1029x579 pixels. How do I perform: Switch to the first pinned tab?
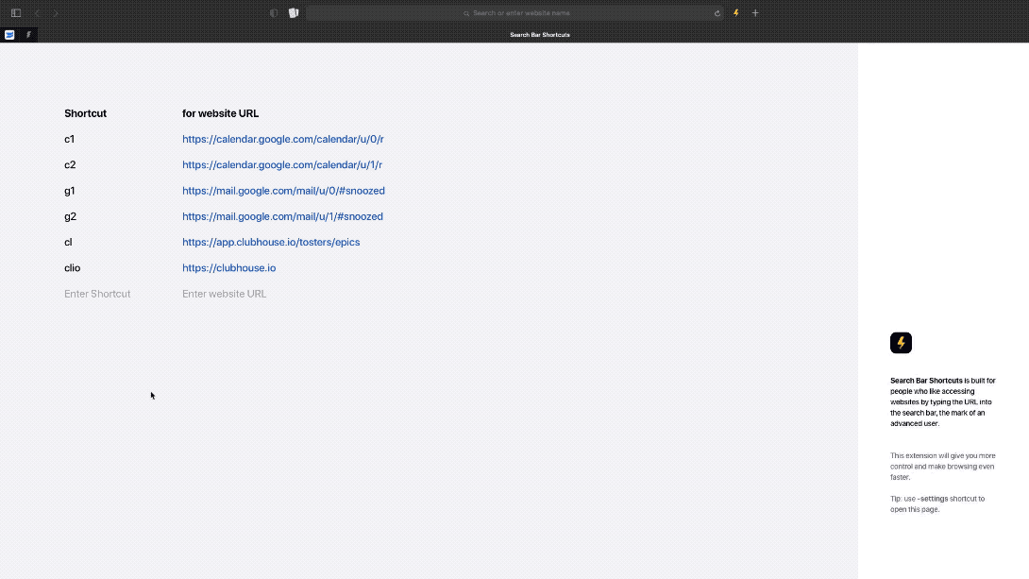[x=9, y=35]
